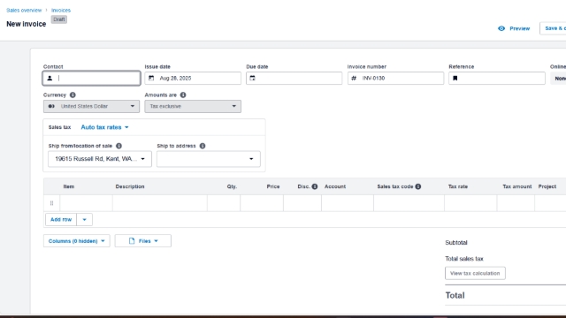Click the Preview button
The height and width of the screenshot is (318, 566).
coord(514,28)
